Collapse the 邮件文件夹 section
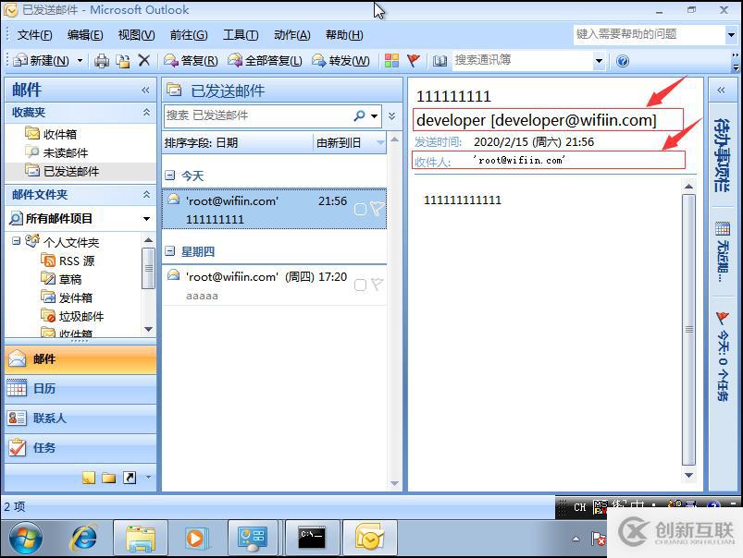The height and width of the screenshot is (558, 743). (x=146, y=195)
